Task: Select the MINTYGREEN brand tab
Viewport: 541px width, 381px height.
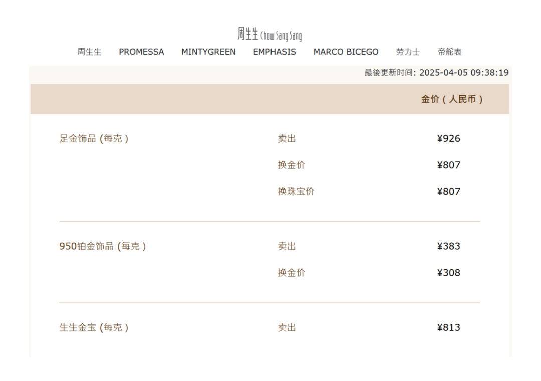Action: coord(208,52)
